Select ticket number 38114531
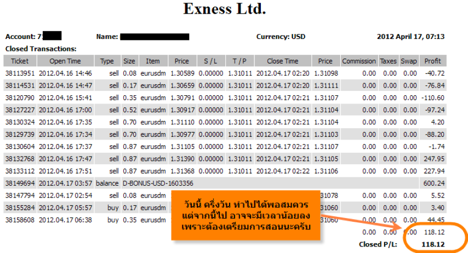Screen dimensions: 468x253 [20, 85]
